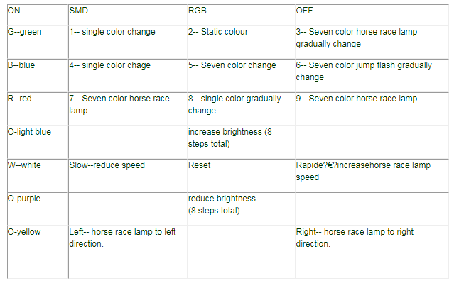Select the B--blue cell
454x283 pixels.
[38, 76]
